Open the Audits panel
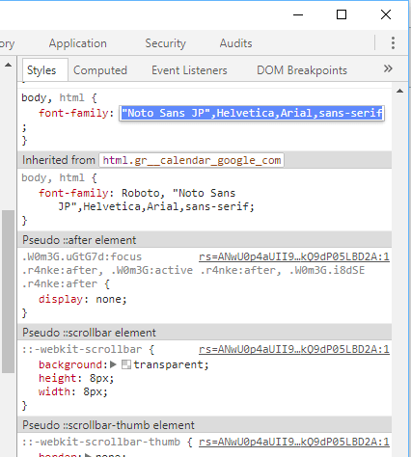The height and width of the screenshot is (457, 411). pyautogui.click(x=235, y=43)
